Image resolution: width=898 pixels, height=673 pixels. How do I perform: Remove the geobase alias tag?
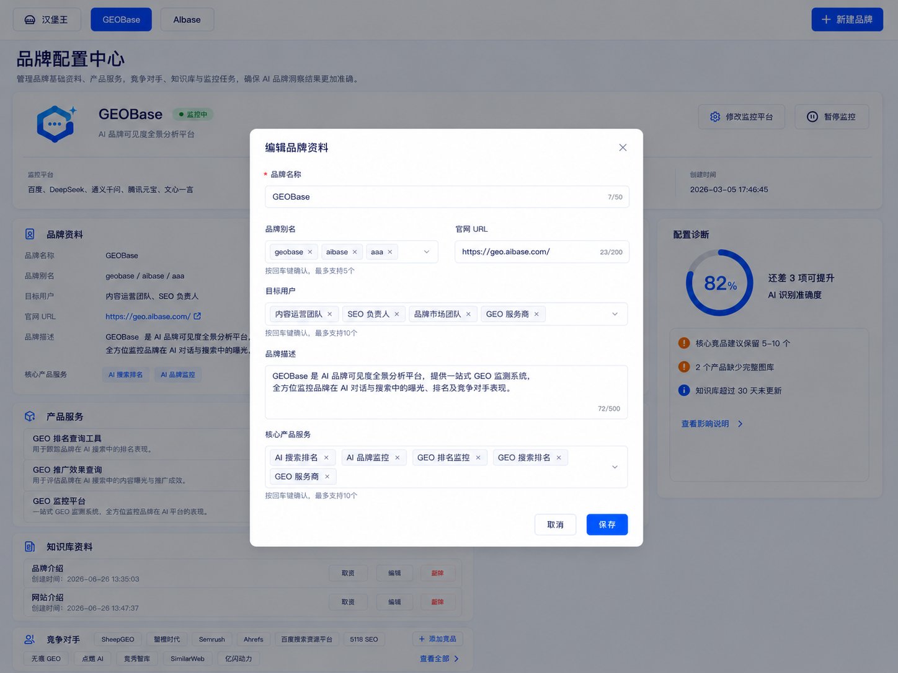[310, 252]
